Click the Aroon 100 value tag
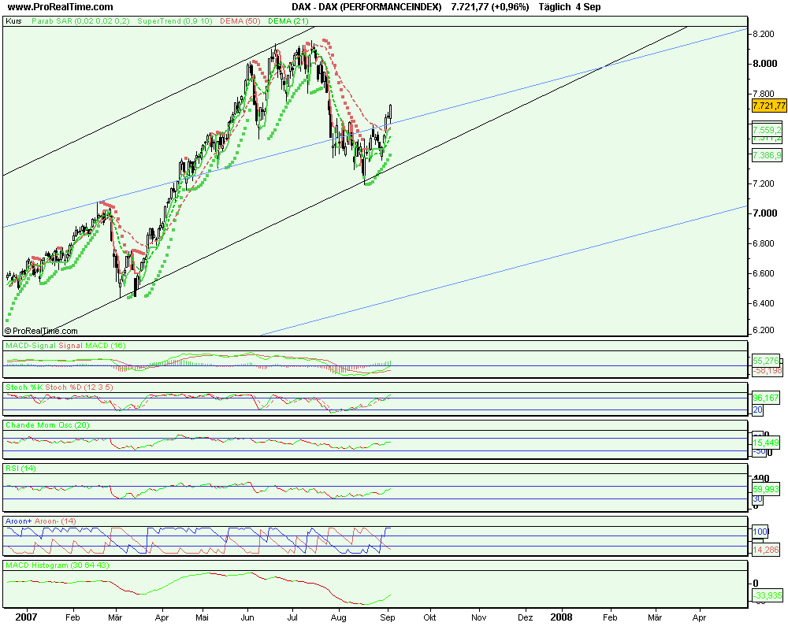 click(760, 532)
